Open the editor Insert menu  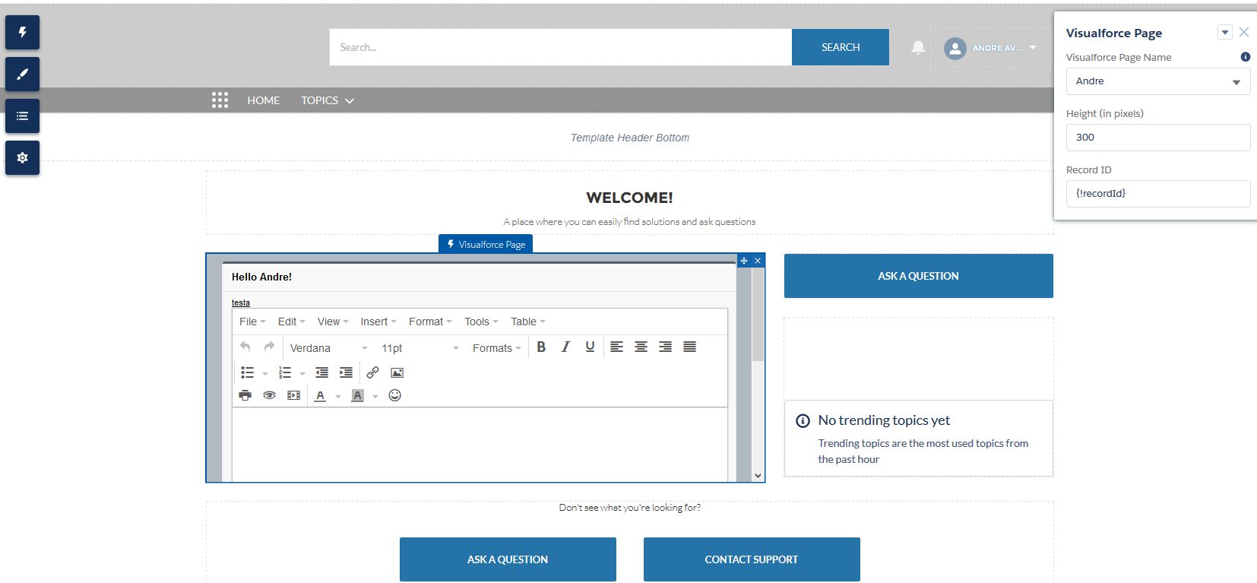378,322
